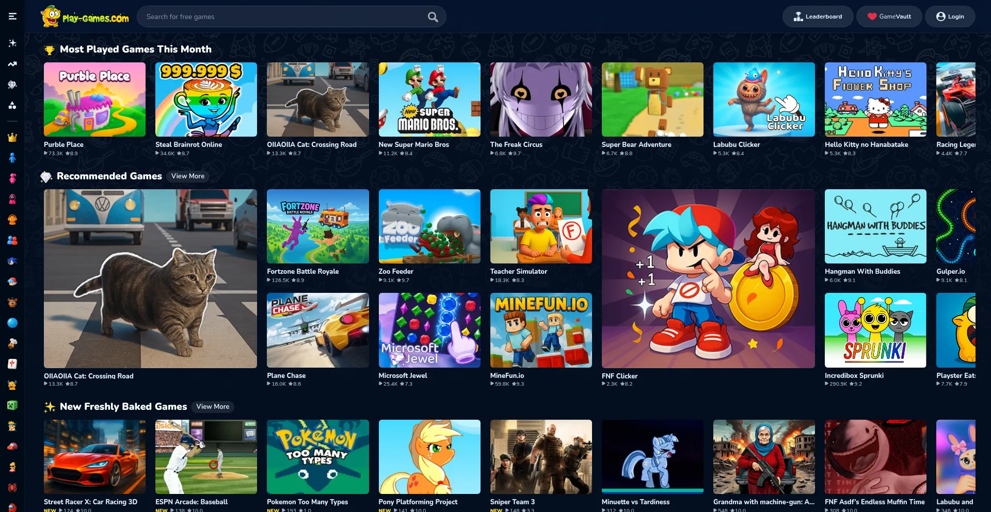Open the mahjong tile sidebar icon
Screen dimensions: 991x512
[12, 364]
